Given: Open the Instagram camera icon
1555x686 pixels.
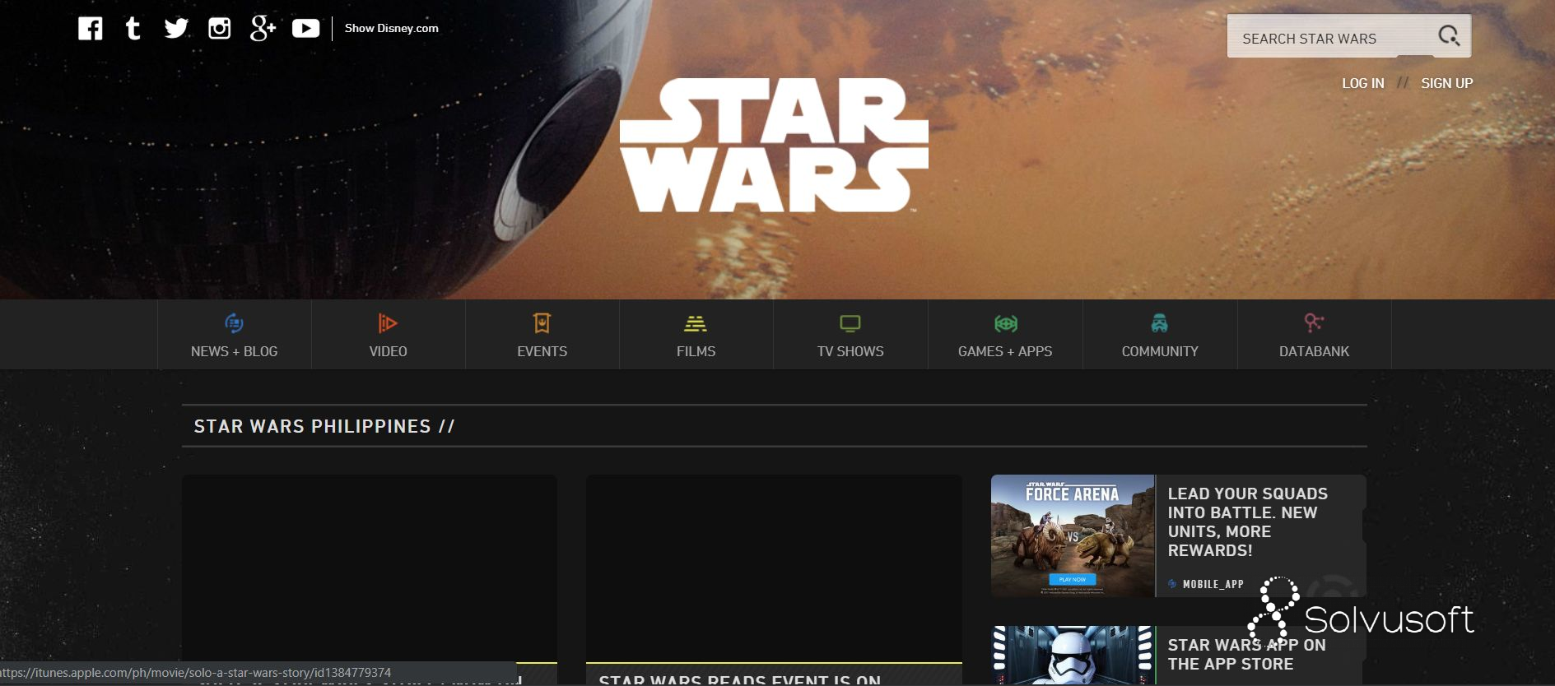Looking at the screenshot, I should [x=219, y=29].
